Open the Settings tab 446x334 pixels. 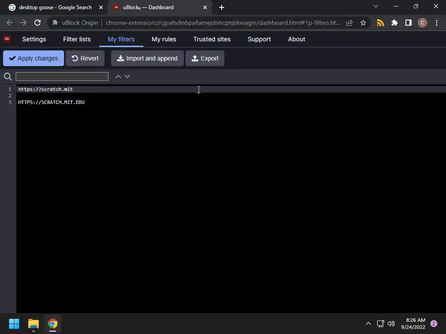(x=34, y=39)
